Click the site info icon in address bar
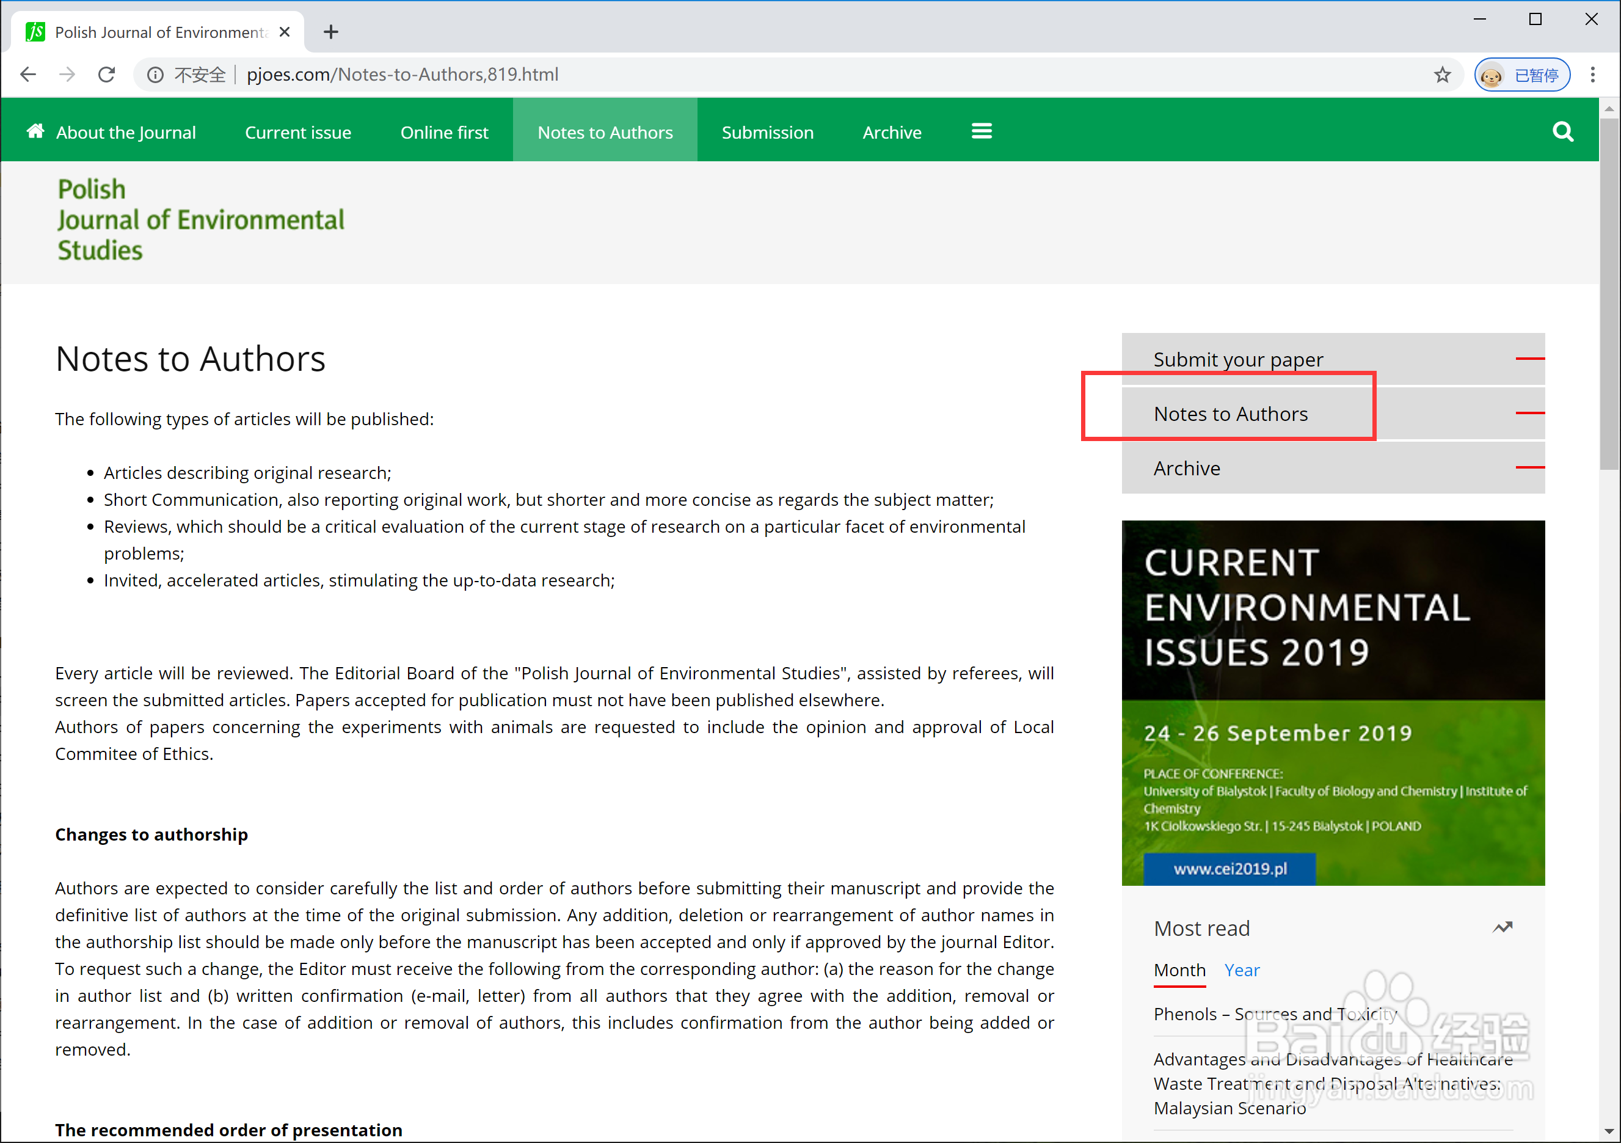This screenshot has width=1621, height=1143. tap(155, 75)
